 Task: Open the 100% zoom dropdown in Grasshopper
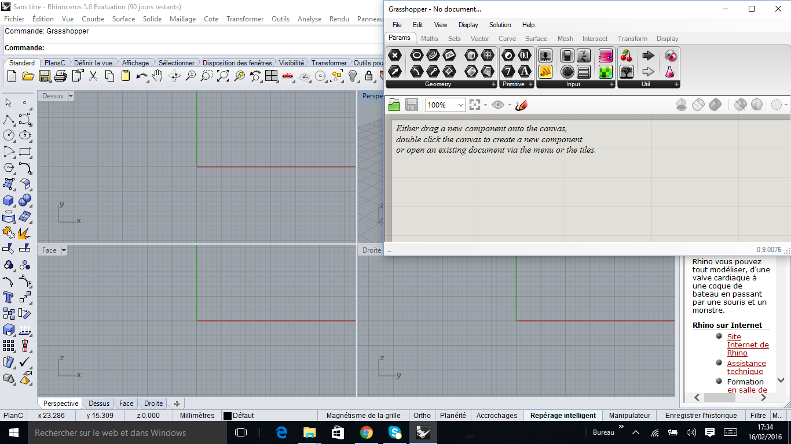click(x=461, y=105)
